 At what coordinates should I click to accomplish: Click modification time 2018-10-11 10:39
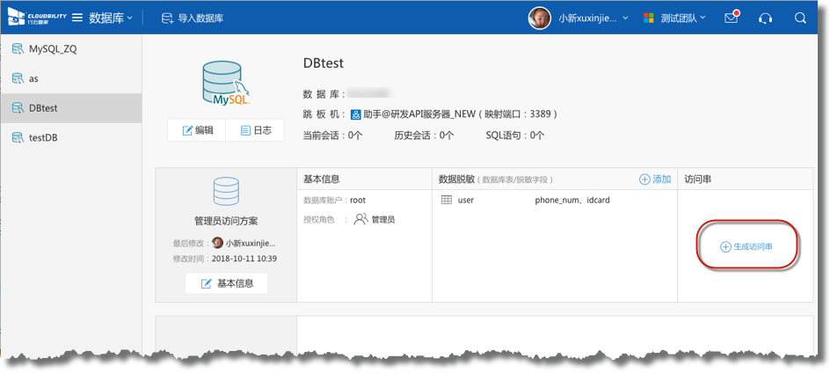244,260
